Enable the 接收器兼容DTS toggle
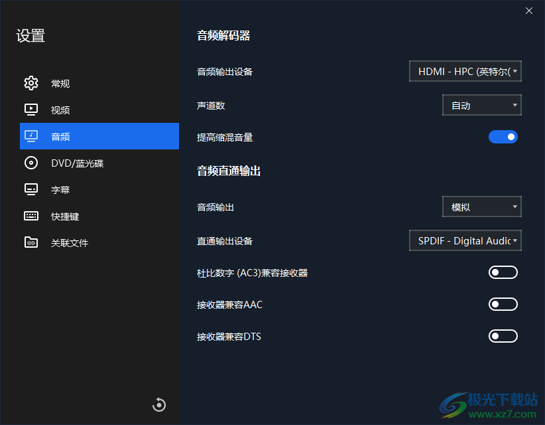The width and height of the screenshot is (545, 425). [503, 336]
